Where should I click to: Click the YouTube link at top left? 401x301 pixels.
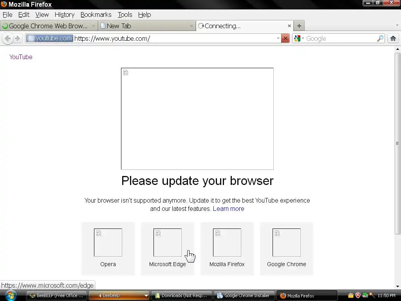click(21, 57)
